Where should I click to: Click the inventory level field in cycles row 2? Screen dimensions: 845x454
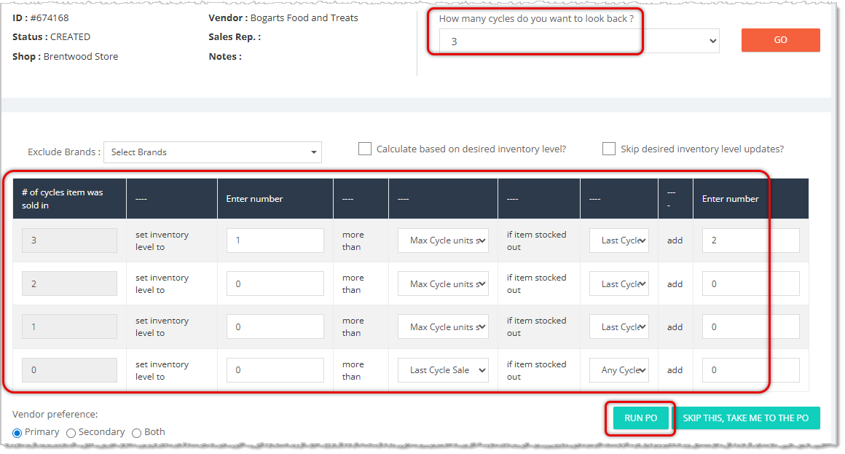click(x=275, y=283)
